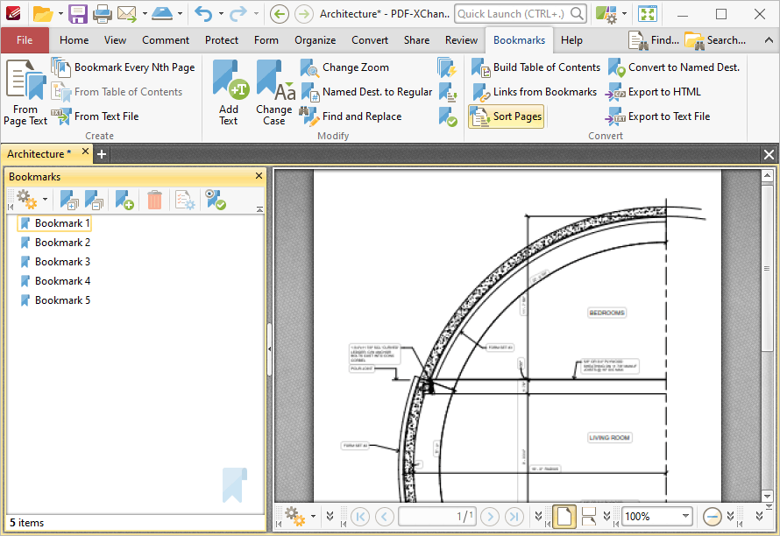Delete the selected bookmark
This screenshot has height=536, width=780.
[x=154, y=200]
